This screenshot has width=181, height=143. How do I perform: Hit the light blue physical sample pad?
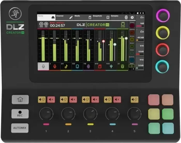click(x=168, y=128)
